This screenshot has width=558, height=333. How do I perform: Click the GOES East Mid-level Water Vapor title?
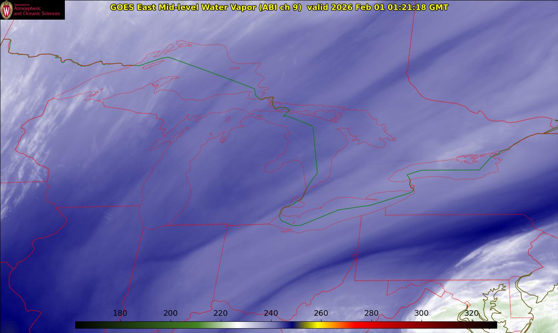(x=206, y=7)
